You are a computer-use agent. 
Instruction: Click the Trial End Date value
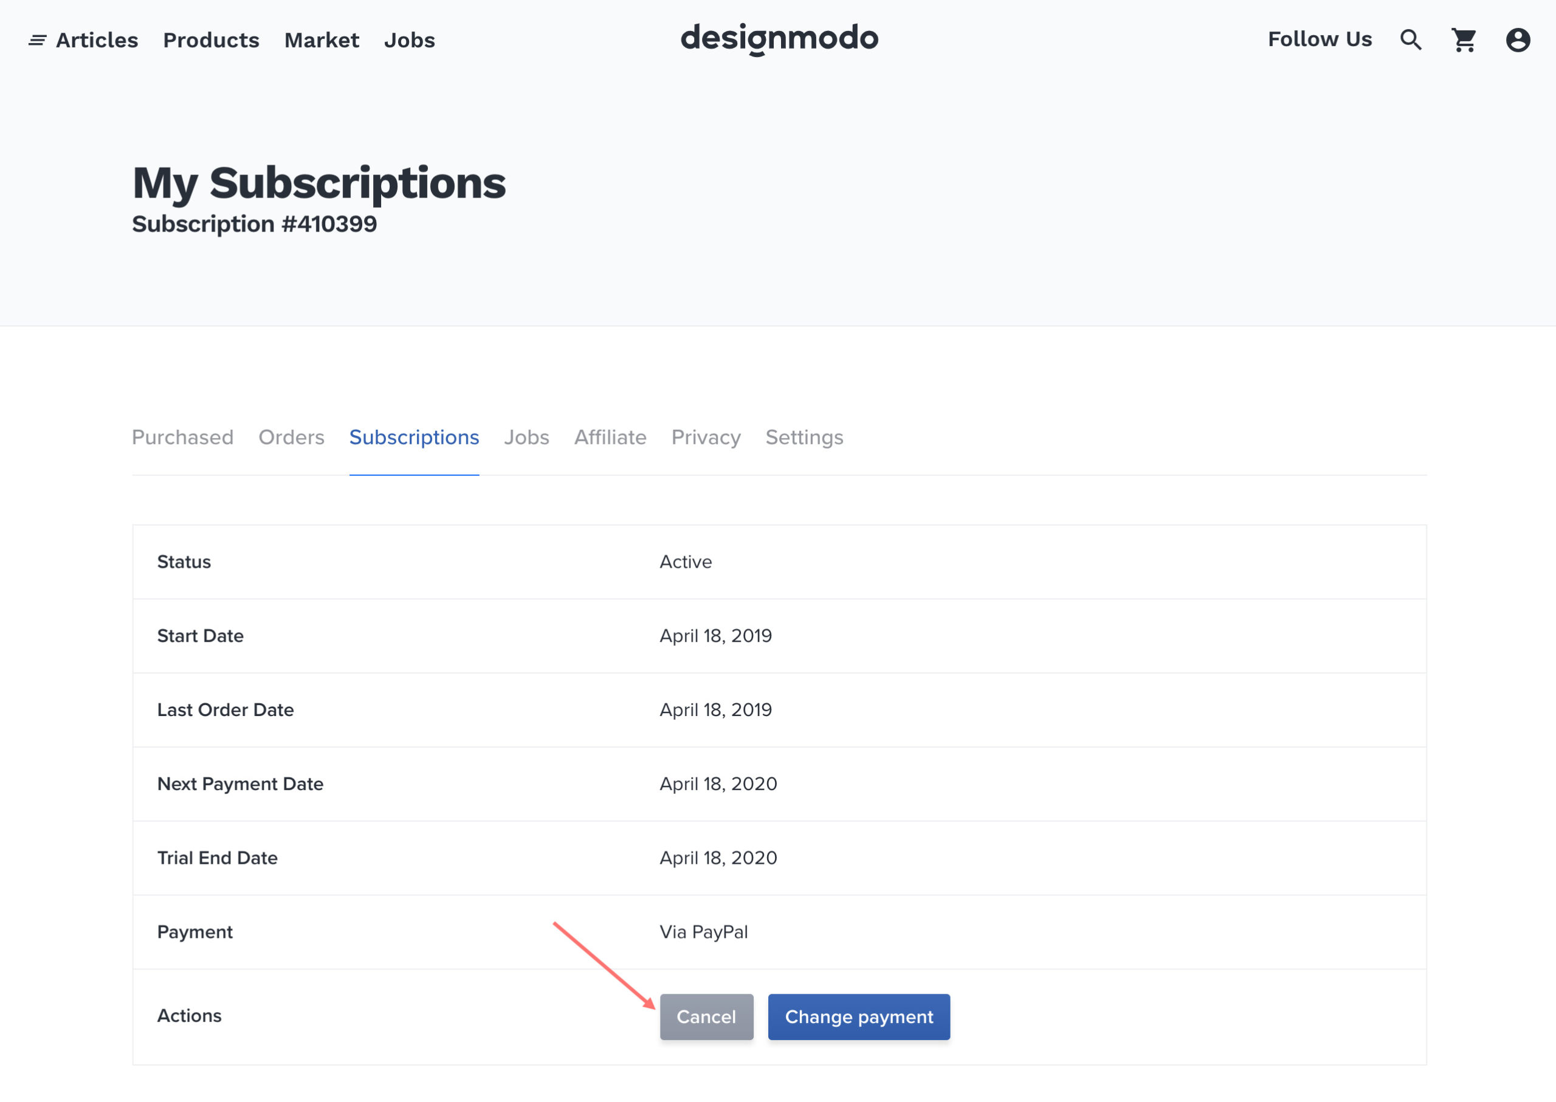click(718, 858)
